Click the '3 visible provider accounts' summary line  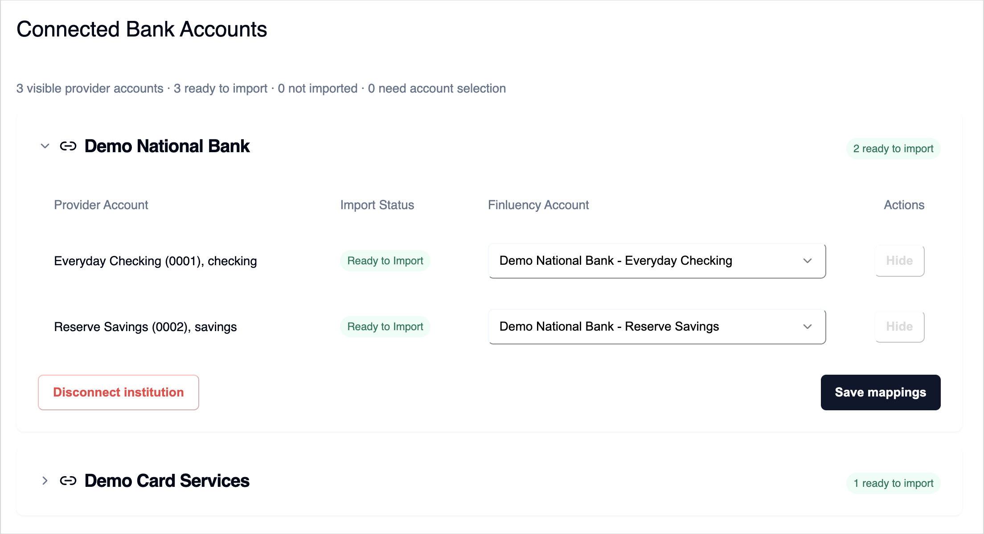tap(261, 89)
